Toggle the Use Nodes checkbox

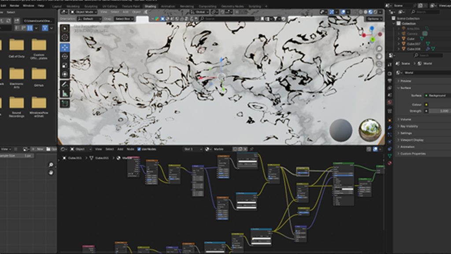point(140,149)
